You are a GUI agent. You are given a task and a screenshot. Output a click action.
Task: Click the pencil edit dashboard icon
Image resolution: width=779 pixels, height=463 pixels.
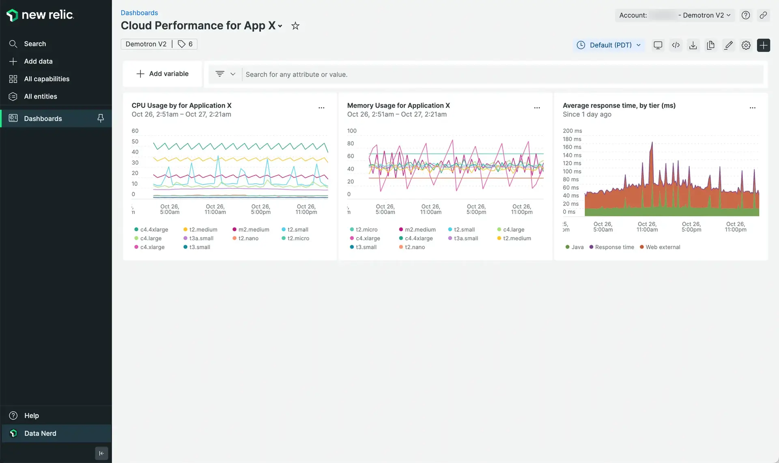[x=728, y=45]
